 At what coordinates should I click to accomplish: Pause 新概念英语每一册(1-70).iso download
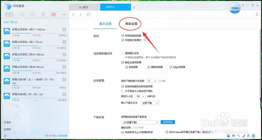click(64, 42)
